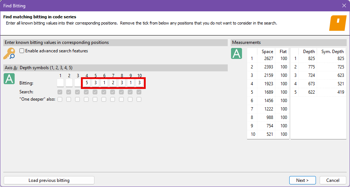Click the key search icon
The height and width of the screenshot is (187, 350).
[9, 53]
